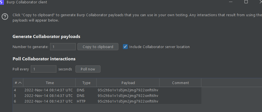Close the Burp Collaborator client window
Viewport: 262px width, 112px height.
(260, 2)
